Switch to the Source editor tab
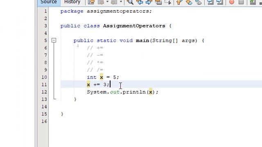This screenshot has width=262, height=147. (49, 2)
